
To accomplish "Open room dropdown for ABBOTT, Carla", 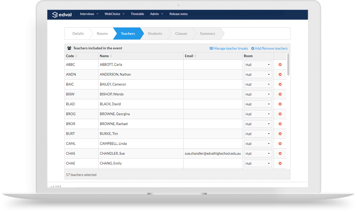I will tap(258, 65).
